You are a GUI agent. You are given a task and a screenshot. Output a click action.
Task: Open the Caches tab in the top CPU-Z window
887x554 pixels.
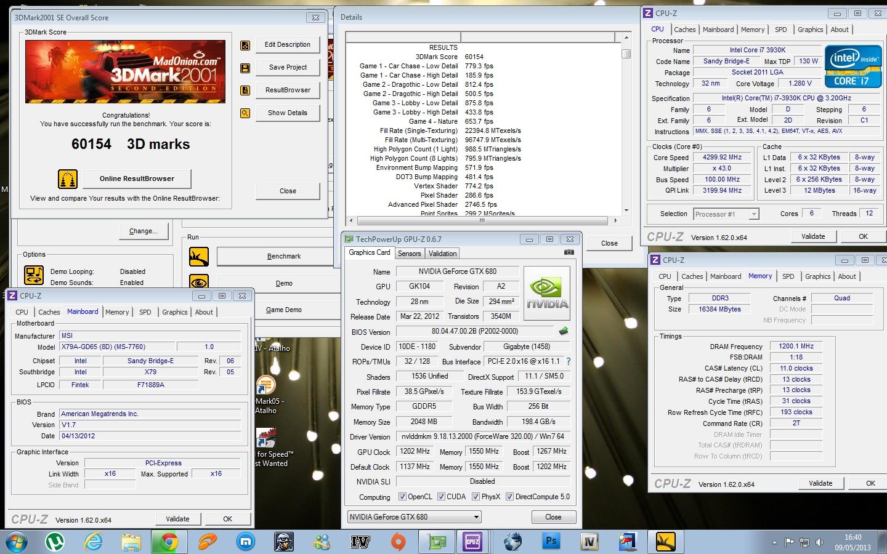point(684,30)
